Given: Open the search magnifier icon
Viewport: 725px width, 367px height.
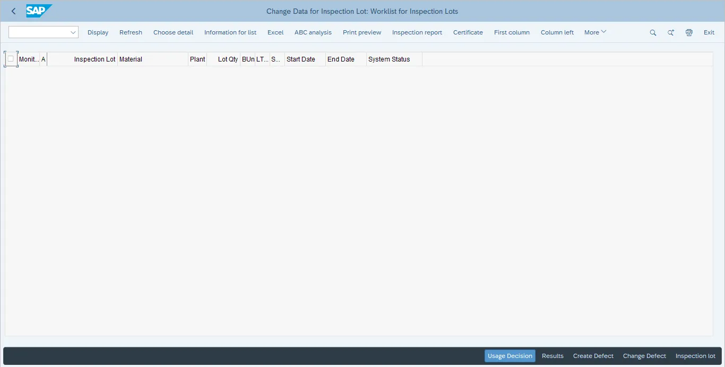Looking at the screenshot, I should pos(653,33).
